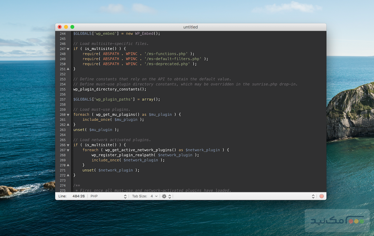This screenshot has height=236, width=374.
Task: Click the fold-end arrow at line 262
Action: click(x=68, y=125)
